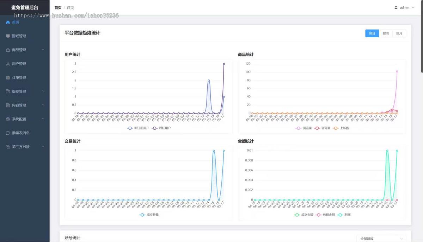This screenshot has height=242, width=423.
Task: Switch trend view to 按月
Action: tap(399, 33)
